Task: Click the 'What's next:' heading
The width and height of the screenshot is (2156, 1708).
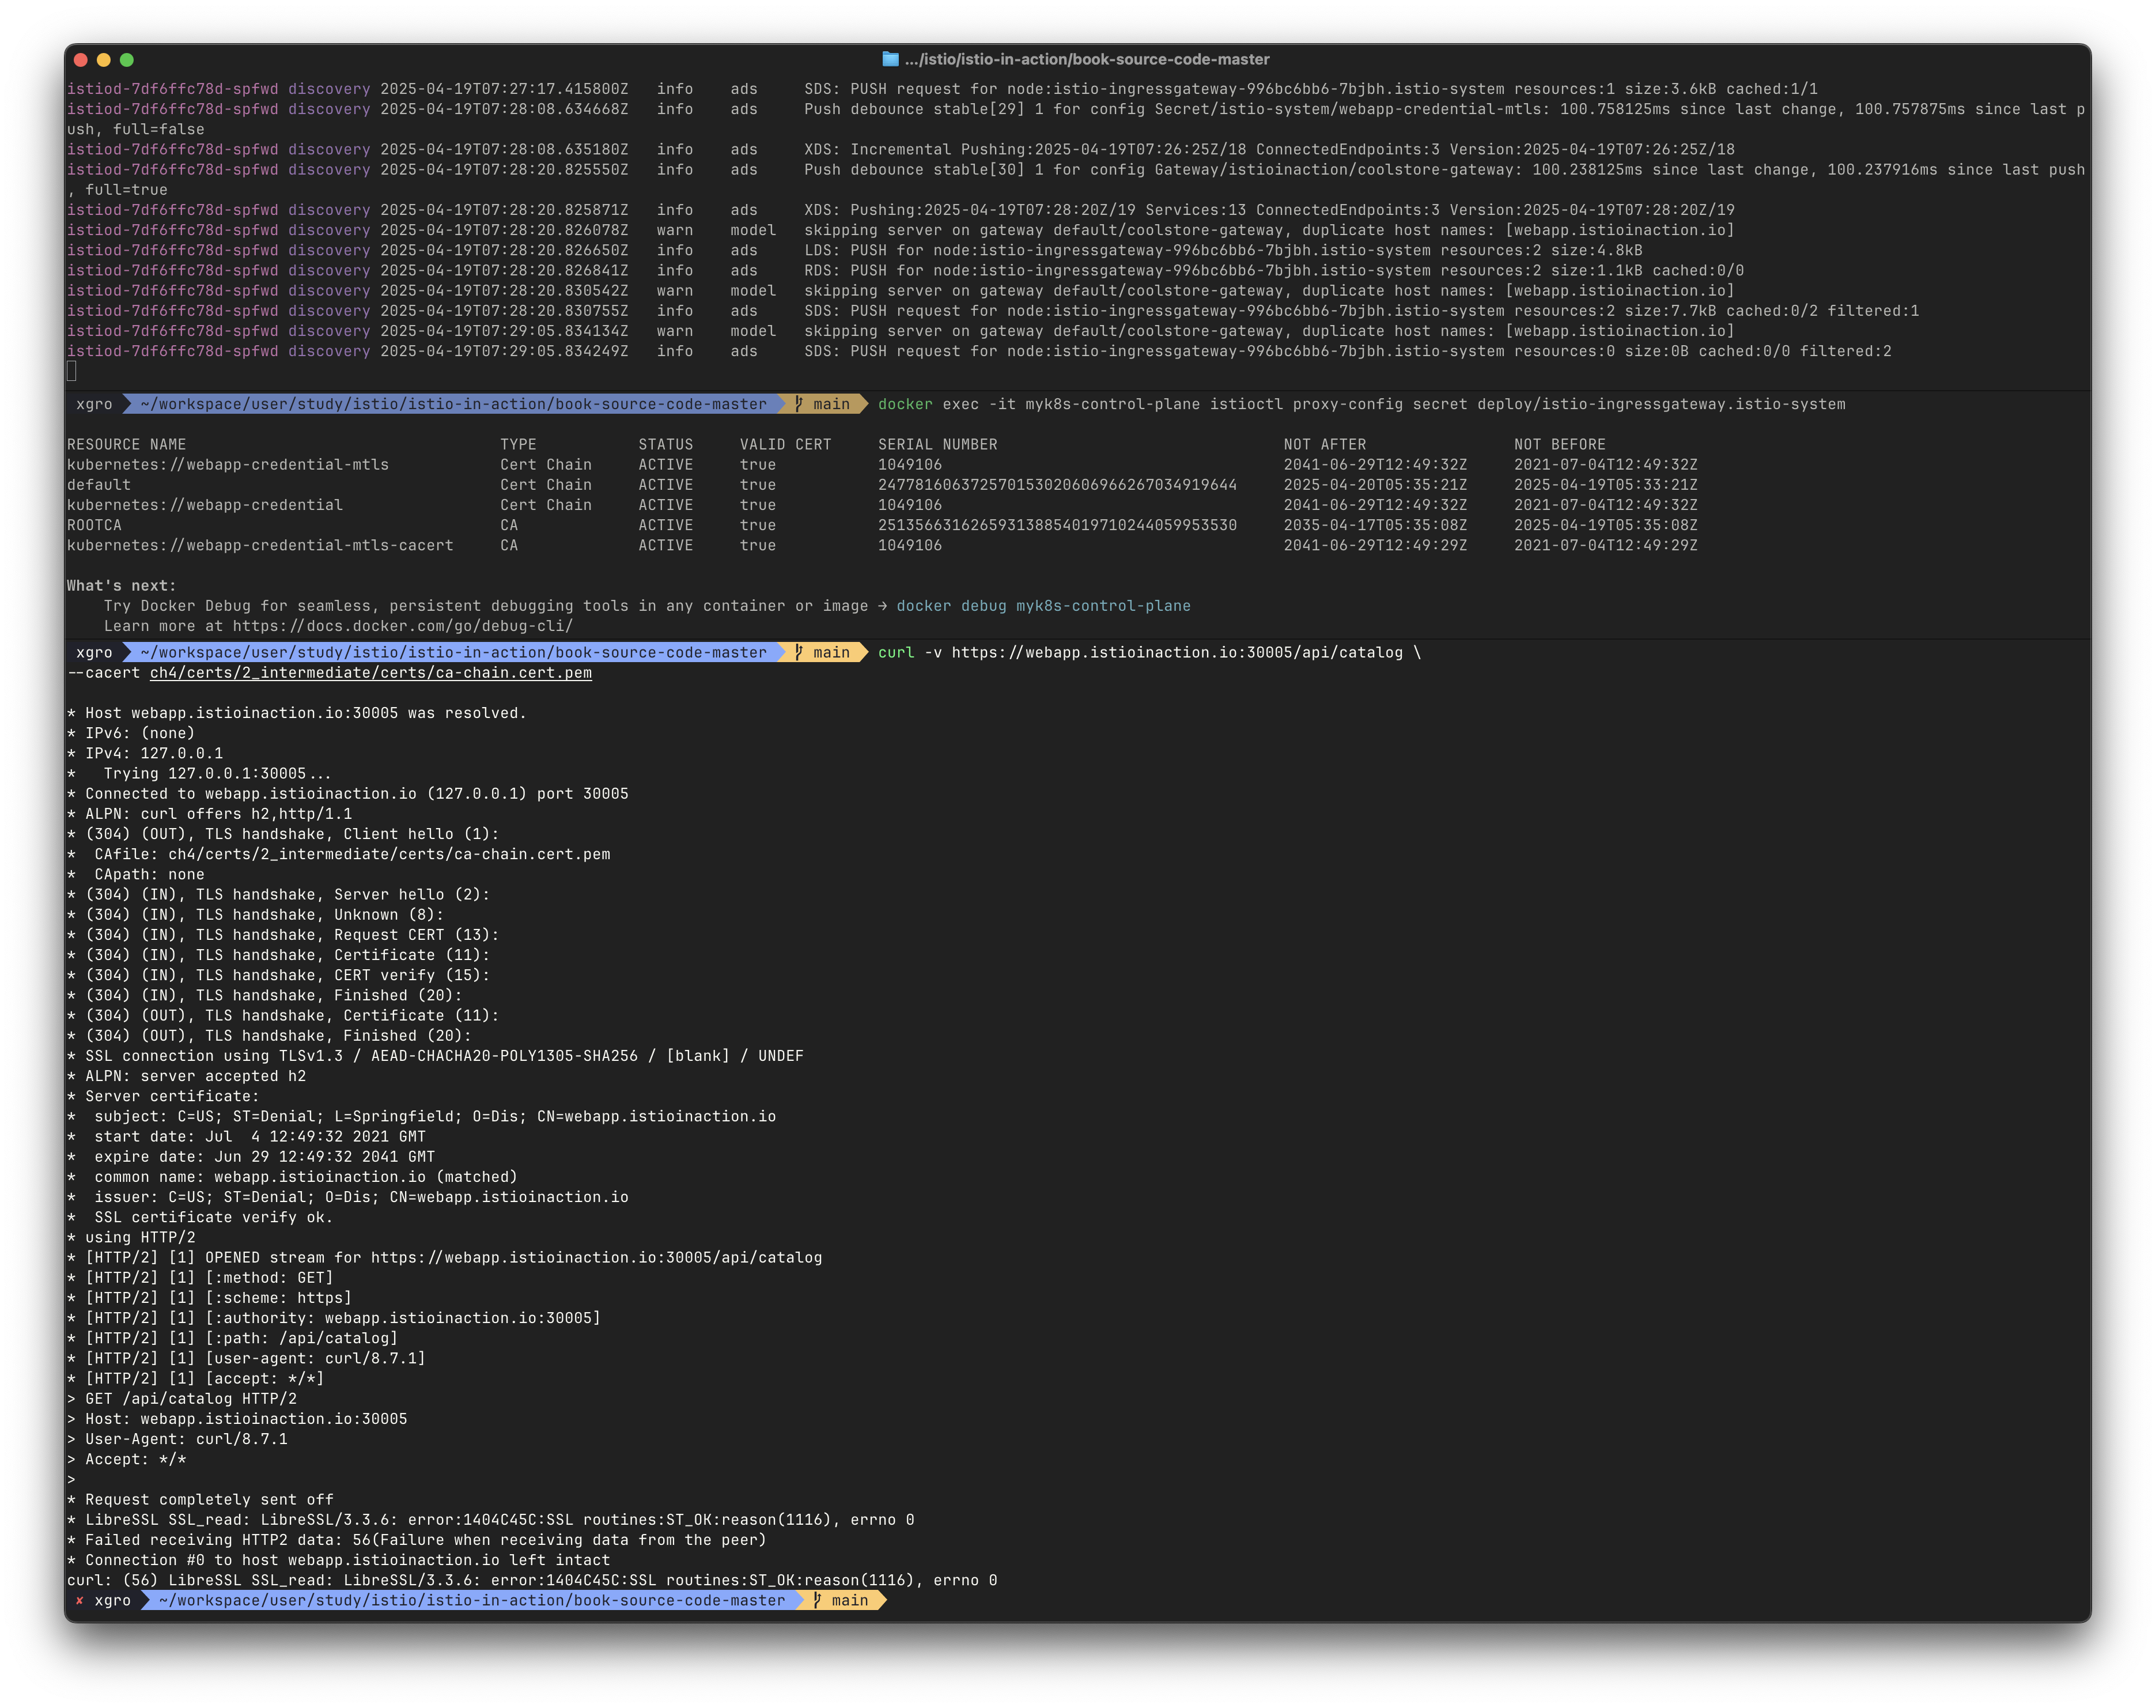Action: coord(121,586)
